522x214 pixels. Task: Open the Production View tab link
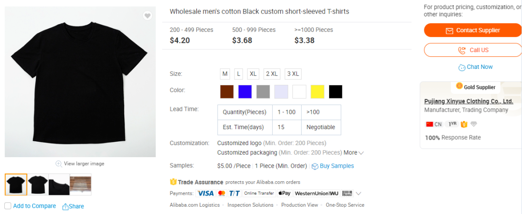point(300,205)
